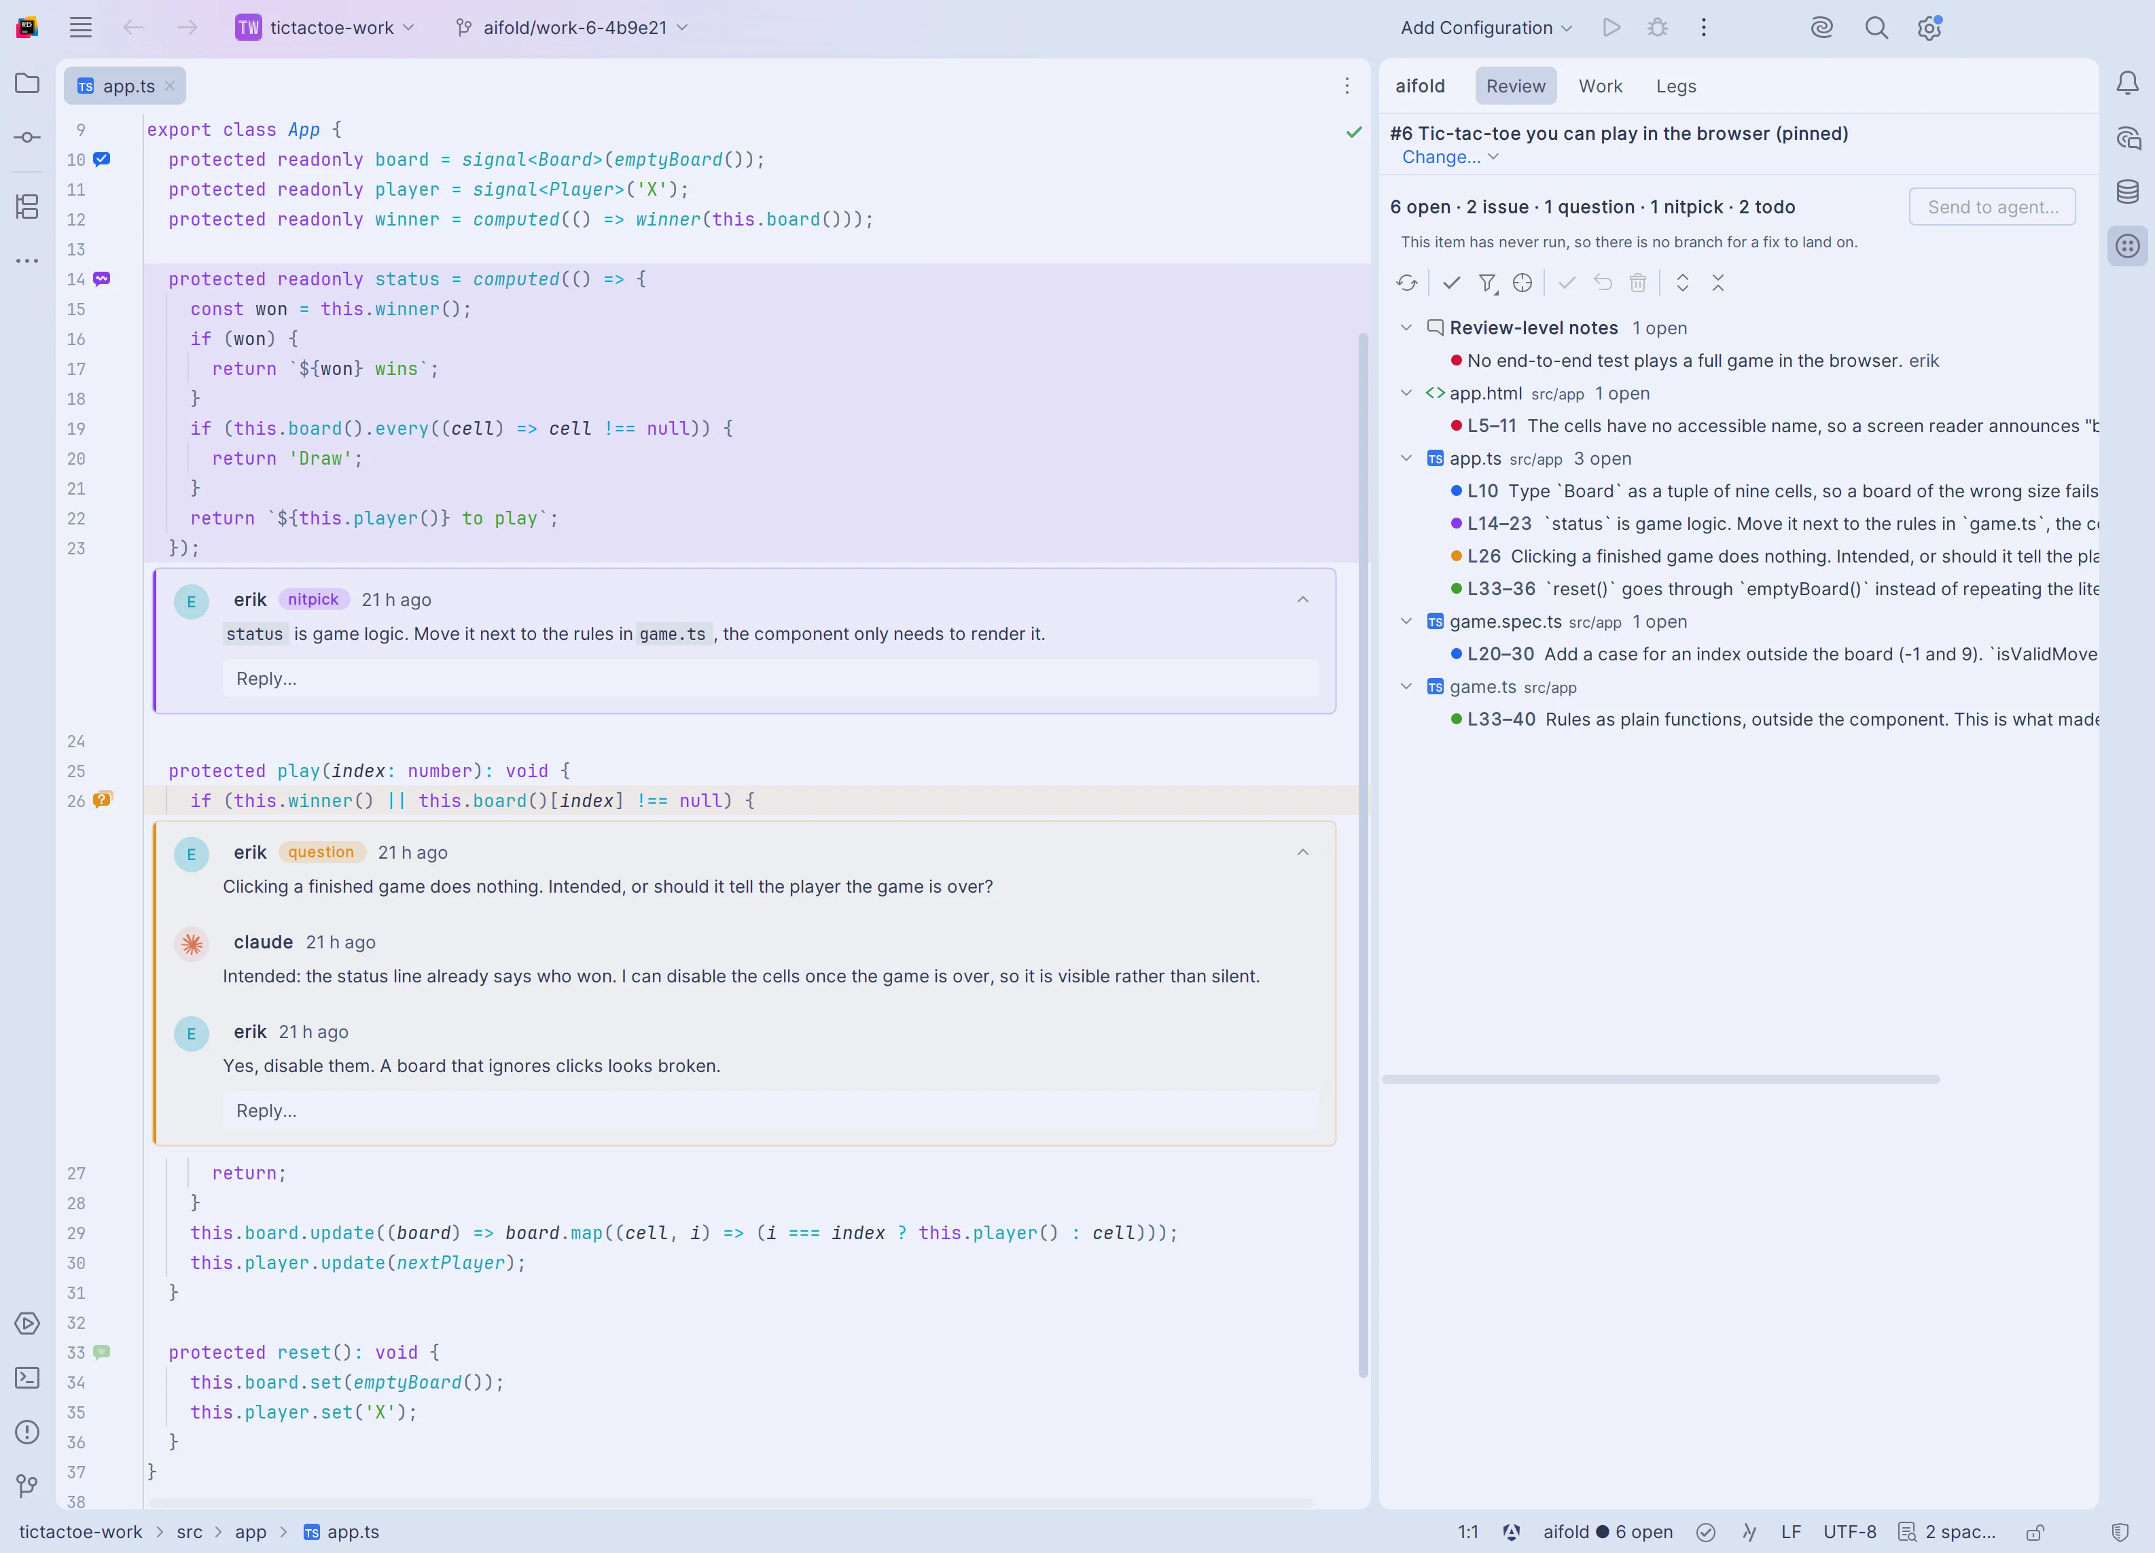The image size is (2155, 1553).
Task: Collapse erik's question comment thread
Action: pyautogui.click(x=1302, y=853)
